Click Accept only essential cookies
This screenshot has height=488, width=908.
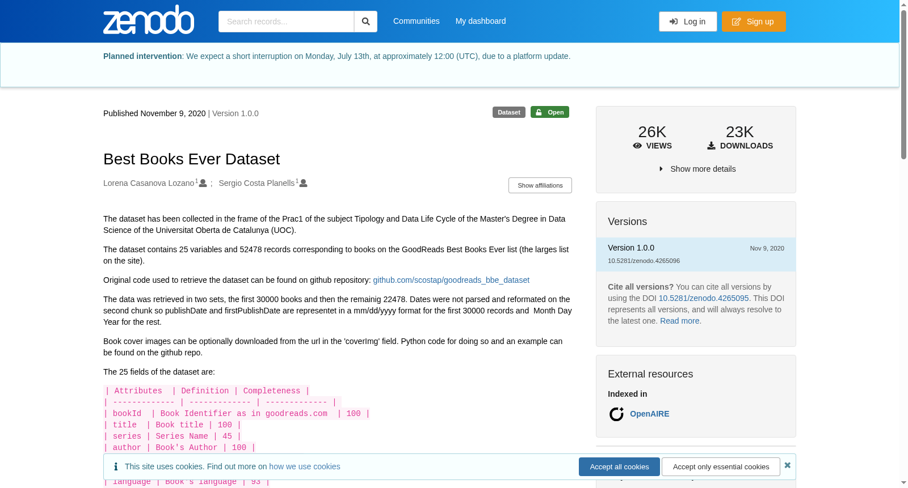click(x=721, y=467)
